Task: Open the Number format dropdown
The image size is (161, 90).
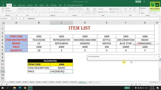Action: [82, 9]
